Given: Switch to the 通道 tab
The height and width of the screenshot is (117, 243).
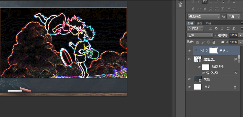Looking at the screenshot, I should tap(199, 23).
